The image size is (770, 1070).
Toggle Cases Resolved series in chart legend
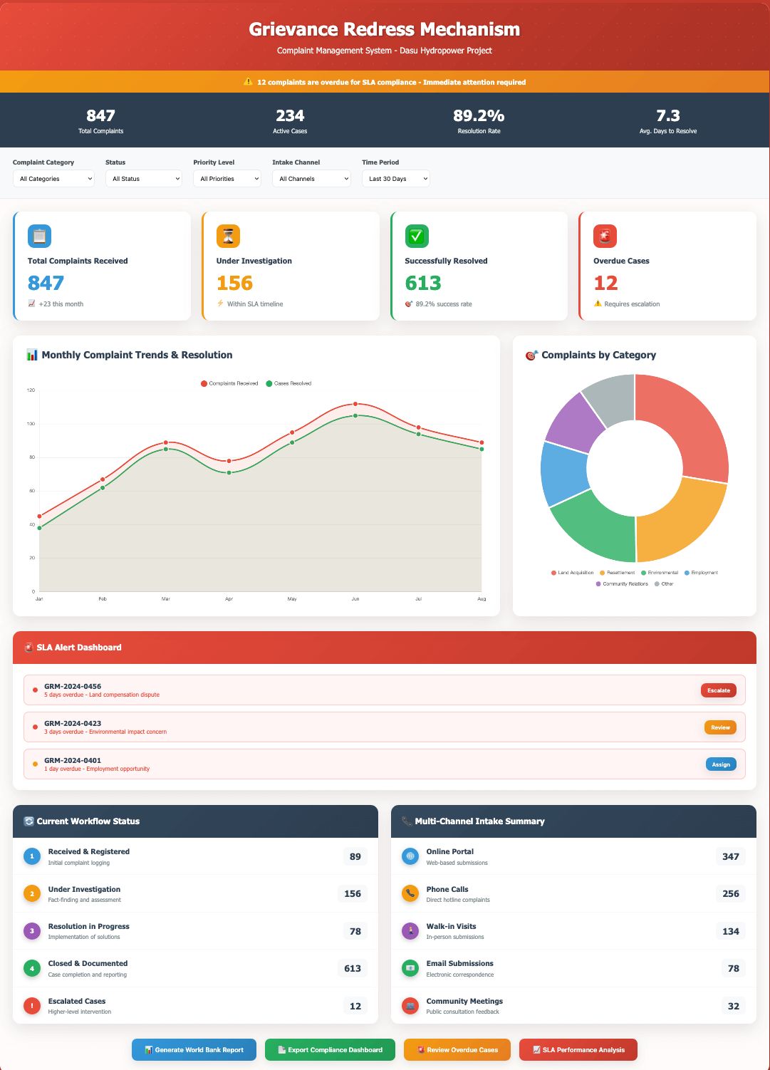[288, 383]
